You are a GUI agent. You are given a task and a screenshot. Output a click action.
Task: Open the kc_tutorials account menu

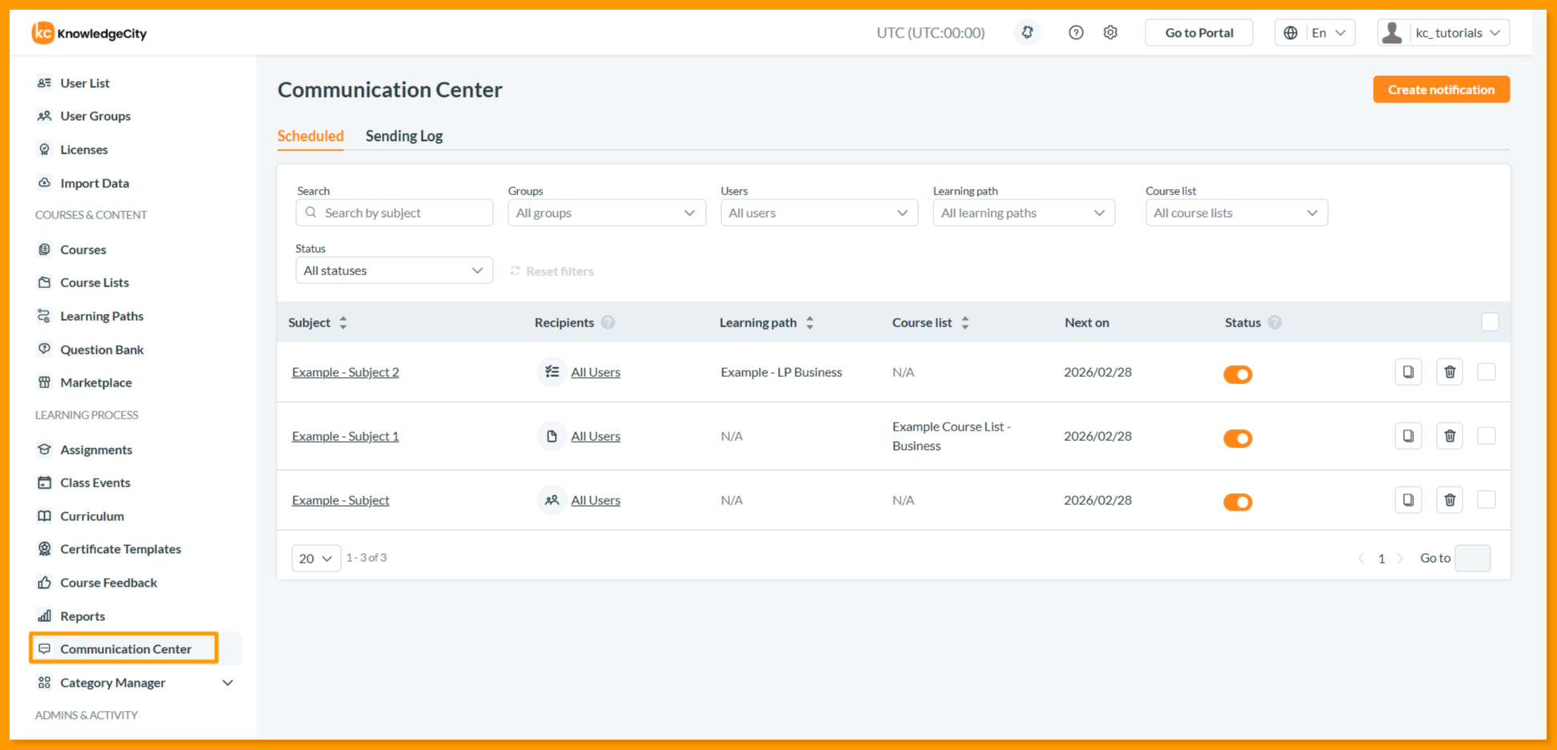pyautogui.click(x=1443, y=33)
